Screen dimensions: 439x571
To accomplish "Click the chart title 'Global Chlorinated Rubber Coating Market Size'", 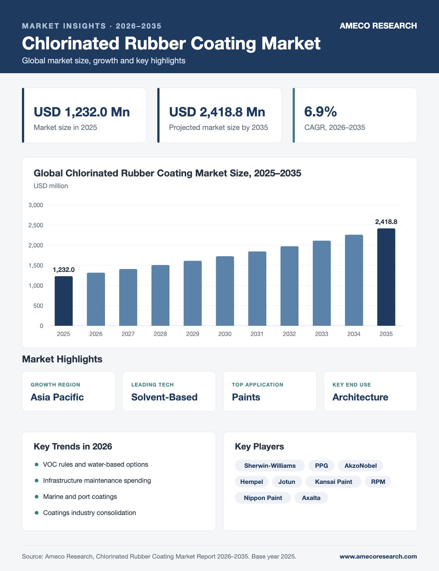I will pos(167,173).
